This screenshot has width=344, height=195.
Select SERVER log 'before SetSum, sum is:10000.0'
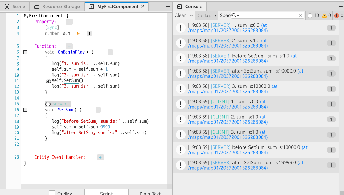(256, 150)
